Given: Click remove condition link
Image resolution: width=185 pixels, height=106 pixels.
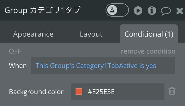Looking at the screenshot, I should pyautogui.click(x=148, y=51).
